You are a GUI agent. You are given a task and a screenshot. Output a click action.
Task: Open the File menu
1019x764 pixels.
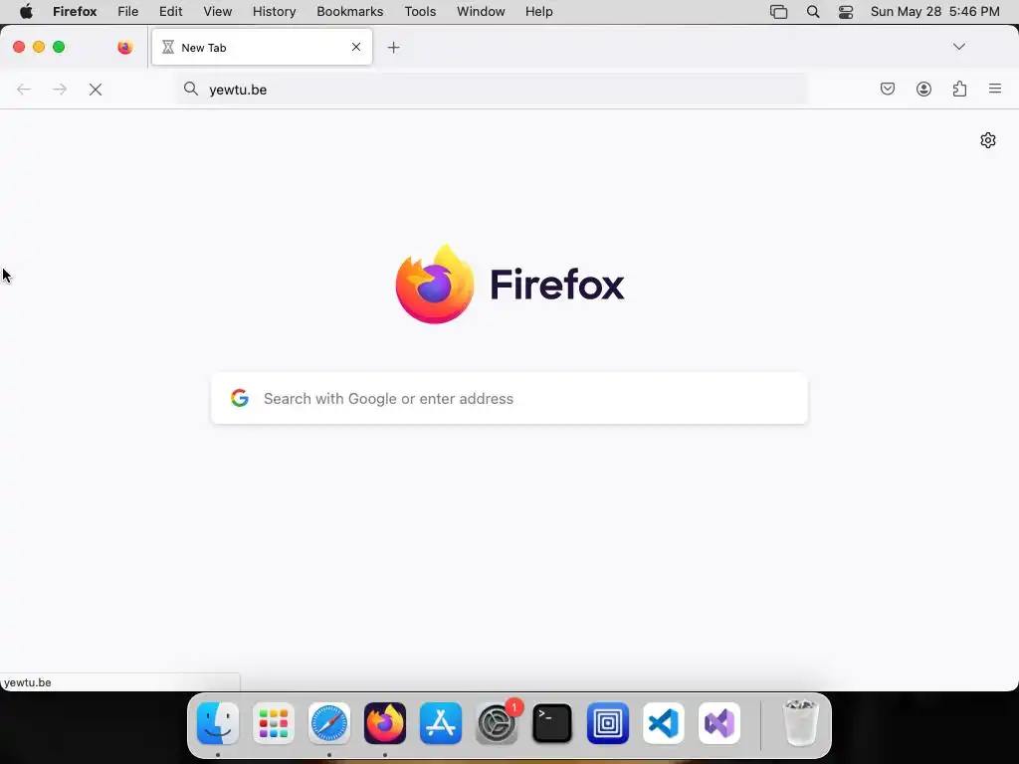128,12
